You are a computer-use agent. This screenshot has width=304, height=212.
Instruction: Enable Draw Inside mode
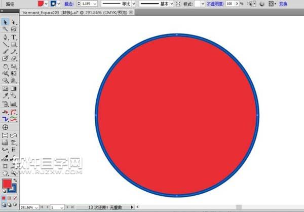point(15,204)
